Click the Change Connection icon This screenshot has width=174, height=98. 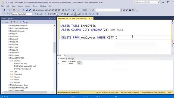[7, 14]
